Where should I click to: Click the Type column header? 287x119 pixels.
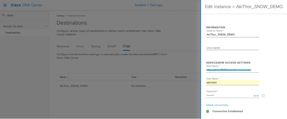click(134, 77)
